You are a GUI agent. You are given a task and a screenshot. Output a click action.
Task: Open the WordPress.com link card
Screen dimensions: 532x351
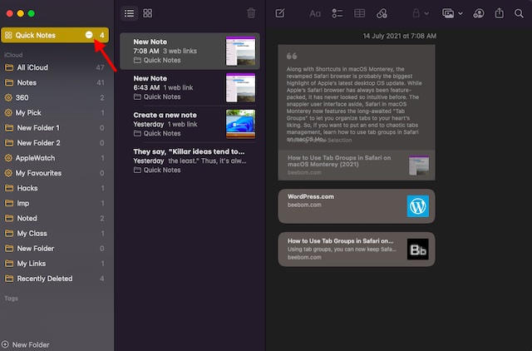click(356, 205)
